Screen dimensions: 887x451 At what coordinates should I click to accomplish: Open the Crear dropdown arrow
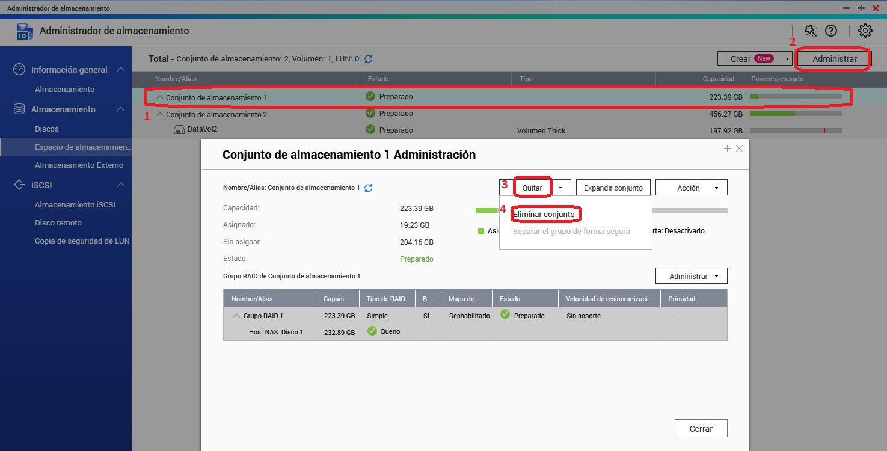pos(787,59)
